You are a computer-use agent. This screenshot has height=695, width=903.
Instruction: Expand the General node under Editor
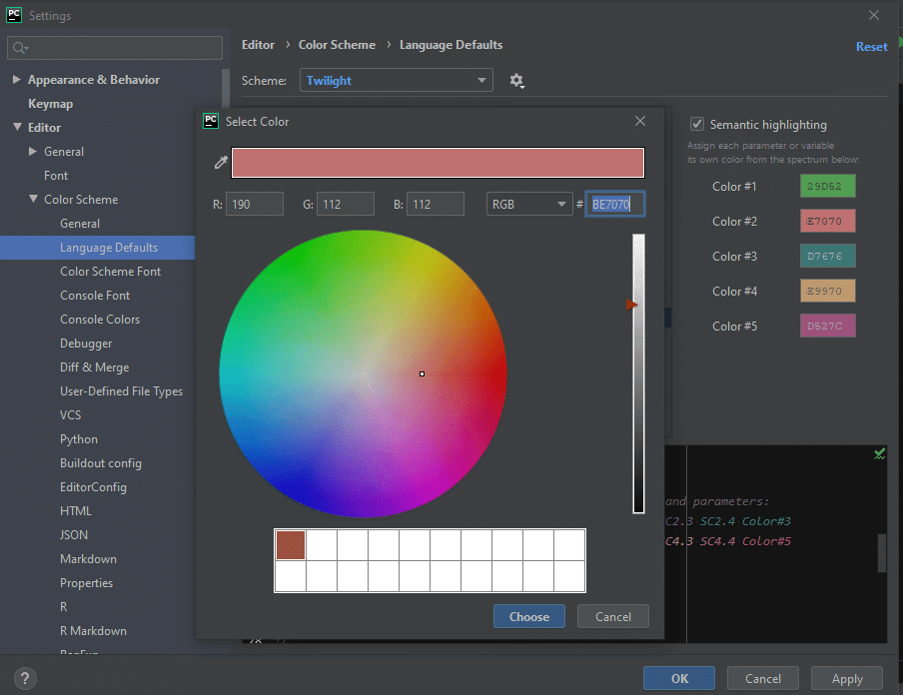[x=33, y=151]
